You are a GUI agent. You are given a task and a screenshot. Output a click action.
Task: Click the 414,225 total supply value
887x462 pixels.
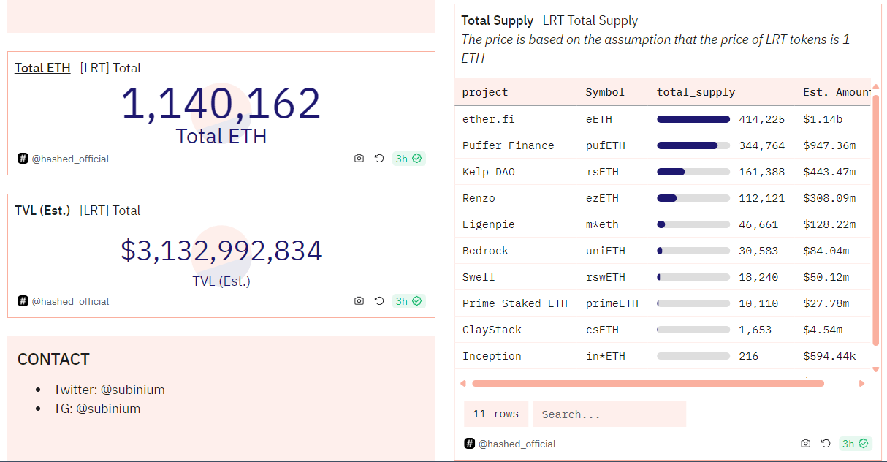762,119
